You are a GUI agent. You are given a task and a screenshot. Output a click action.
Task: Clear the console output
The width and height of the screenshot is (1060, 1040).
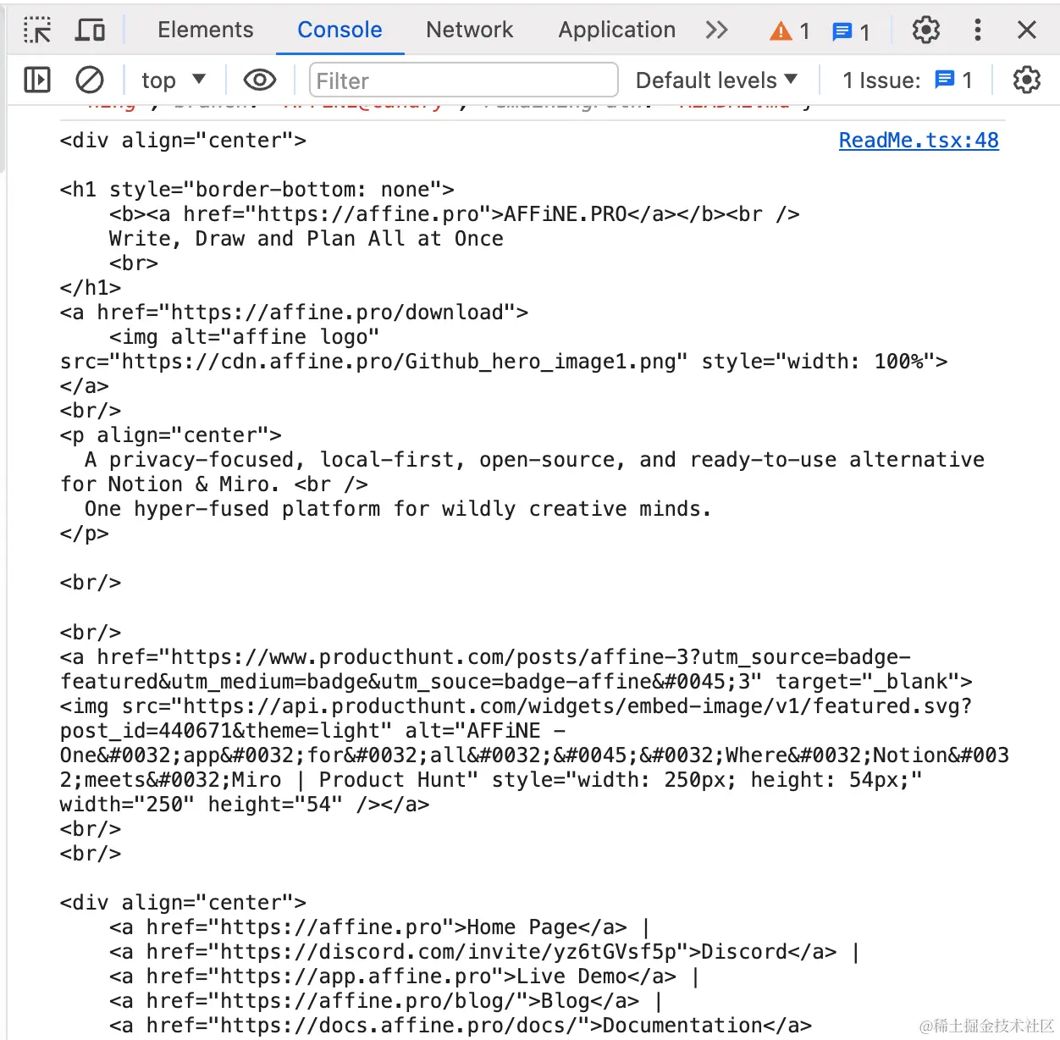tap(90, 80)
